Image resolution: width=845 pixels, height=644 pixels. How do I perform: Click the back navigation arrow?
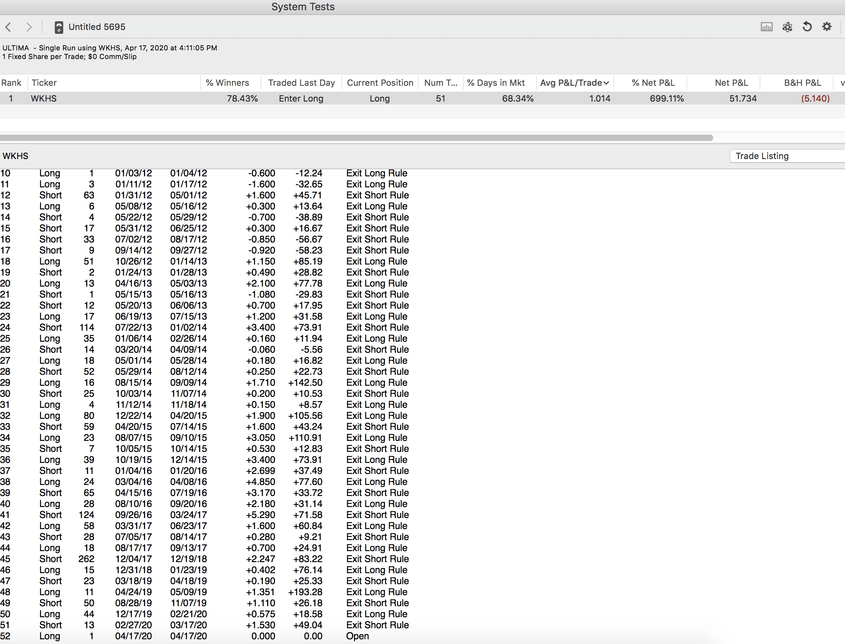point(9,27)
